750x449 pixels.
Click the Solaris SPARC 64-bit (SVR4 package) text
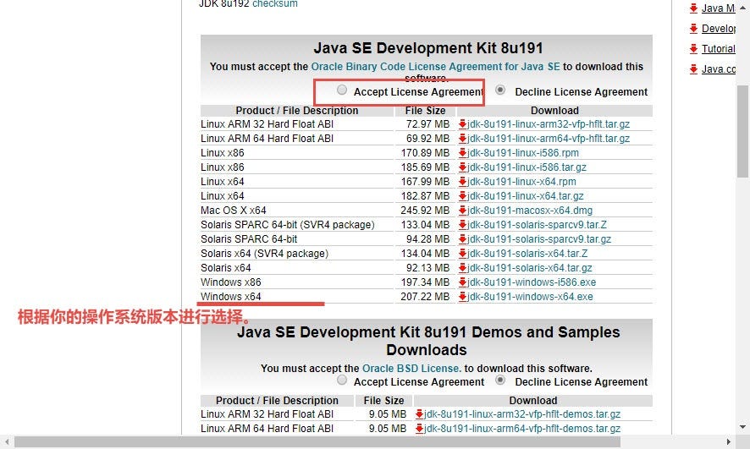pyautogui.click(x=288, y=225)
